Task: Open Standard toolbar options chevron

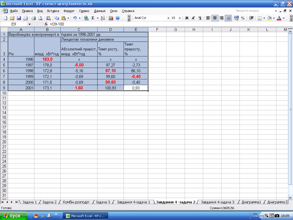Action: [129, 18]
